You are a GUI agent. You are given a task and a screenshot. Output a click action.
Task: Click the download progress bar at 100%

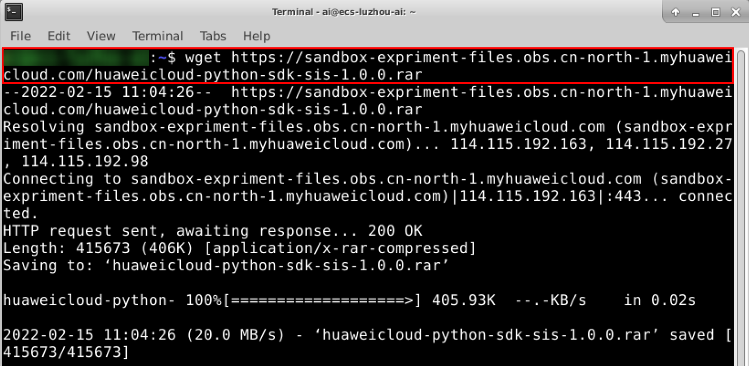[x=323, y=300]
